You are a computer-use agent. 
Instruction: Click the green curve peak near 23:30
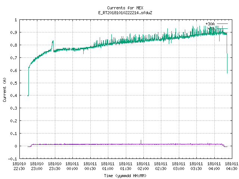click(x=53, y=41)
